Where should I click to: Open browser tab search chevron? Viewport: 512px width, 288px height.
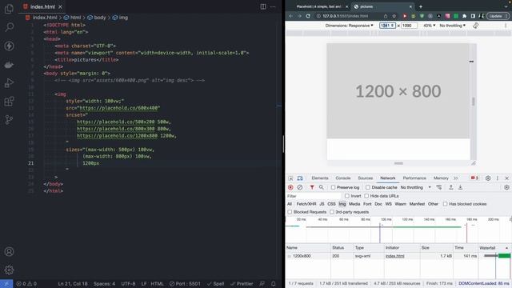pyautogui.click(x=506, y=6)
